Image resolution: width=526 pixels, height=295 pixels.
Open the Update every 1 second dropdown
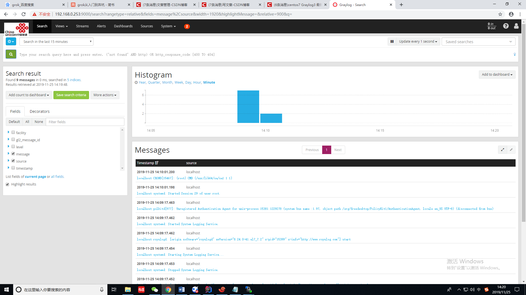click(418, 42)
